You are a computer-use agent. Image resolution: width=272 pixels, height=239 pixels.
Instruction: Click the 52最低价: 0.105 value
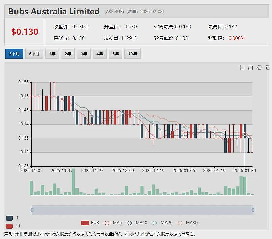coord(171,38)
